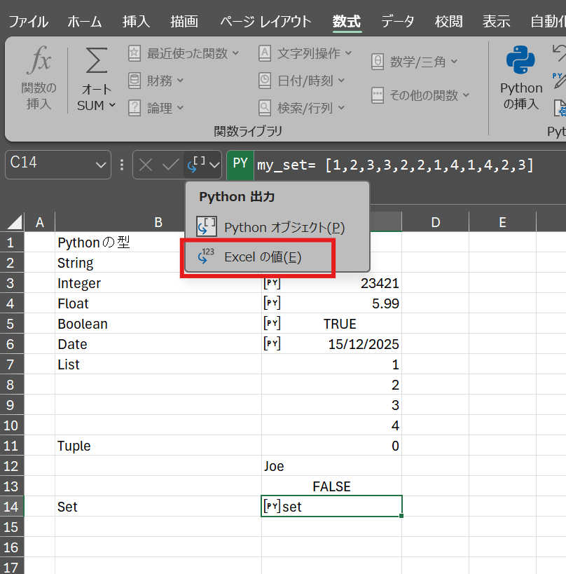Click into the my_set formula text
566x574 pixels.
[395, 165]
